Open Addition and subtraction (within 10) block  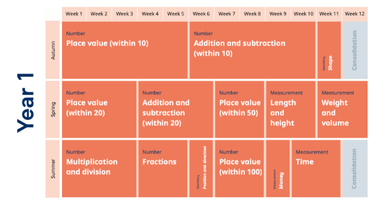click(x=253, y=50)
